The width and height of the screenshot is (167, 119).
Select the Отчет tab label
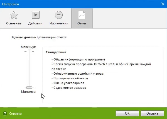[x=82, y=23]
